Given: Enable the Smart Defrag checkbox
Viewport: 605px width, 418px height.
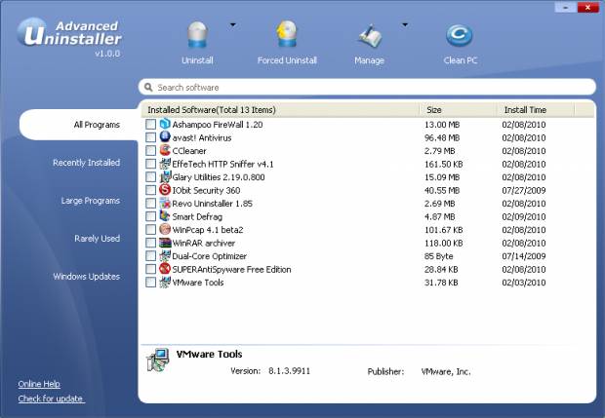Looking at the screenshot, I should (150, 216).
